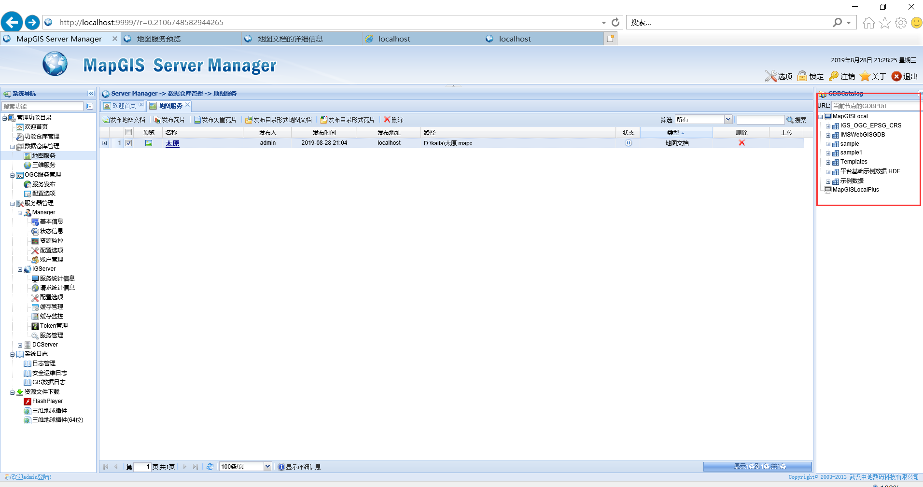The image size is (923, 487).
Task: Collapse the Manager tree node
Action: [20, 213]
